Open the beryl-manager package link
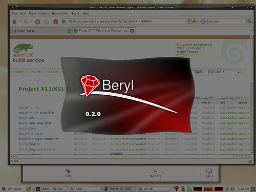This screenshot has height=192, width=256. tap(31, 134)
